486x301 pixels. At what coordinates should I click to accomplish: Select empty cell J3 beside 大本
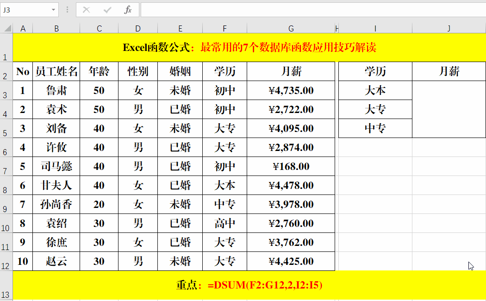click(x=448, y=90)
